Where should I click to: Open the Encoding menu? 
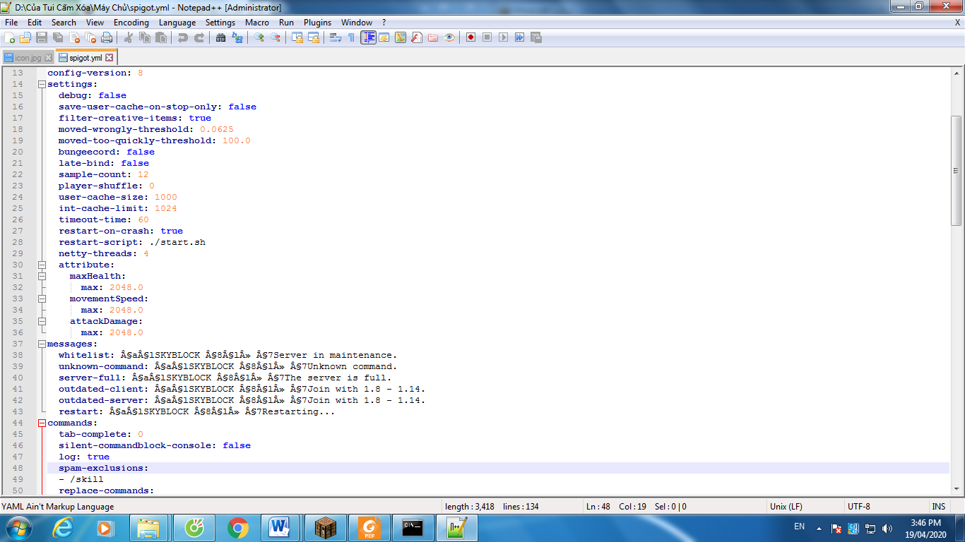coord(131,23)
